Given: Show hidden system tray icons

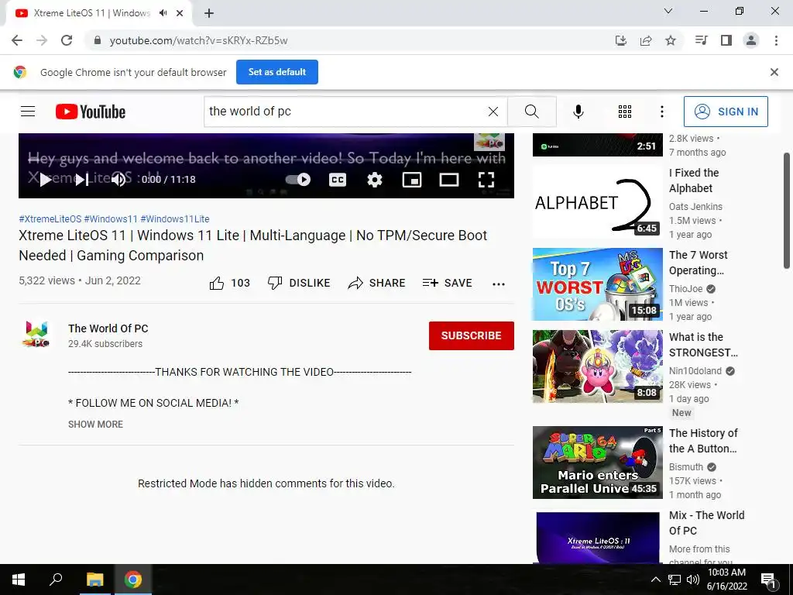Looking at the screenshot, I should pyautogui.click(x=655, y=580).
